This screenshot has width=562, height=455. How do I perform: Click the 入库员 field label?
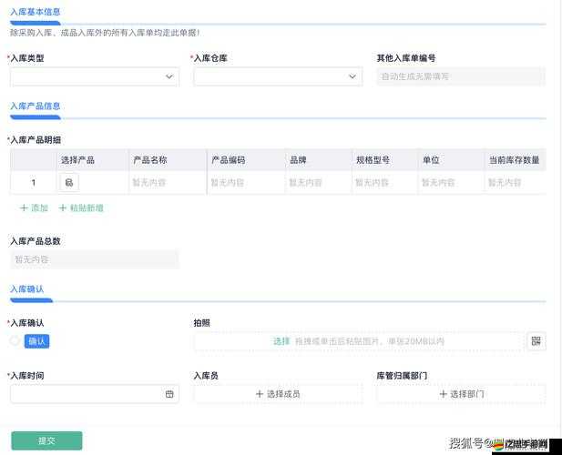coord(206,376)
